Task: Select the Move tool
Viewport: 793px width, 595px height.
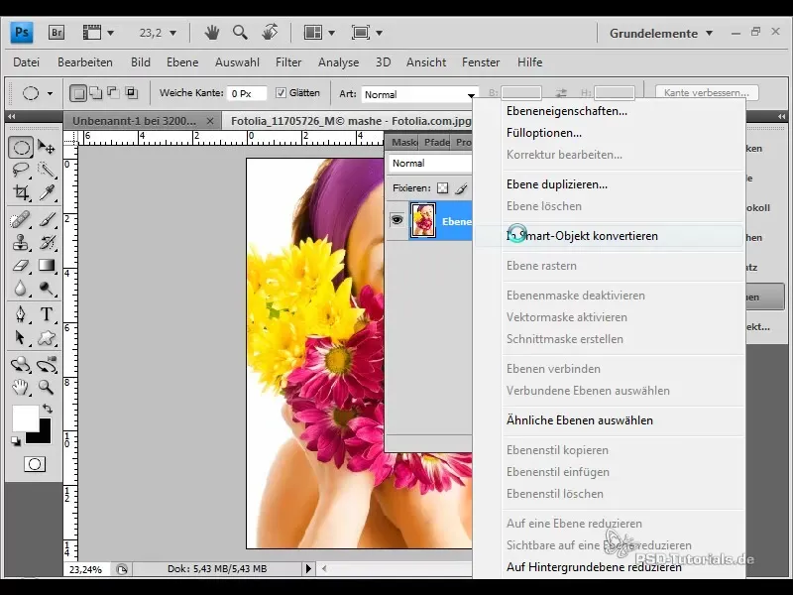Action: pyautogui.click(x=47, y=148)
